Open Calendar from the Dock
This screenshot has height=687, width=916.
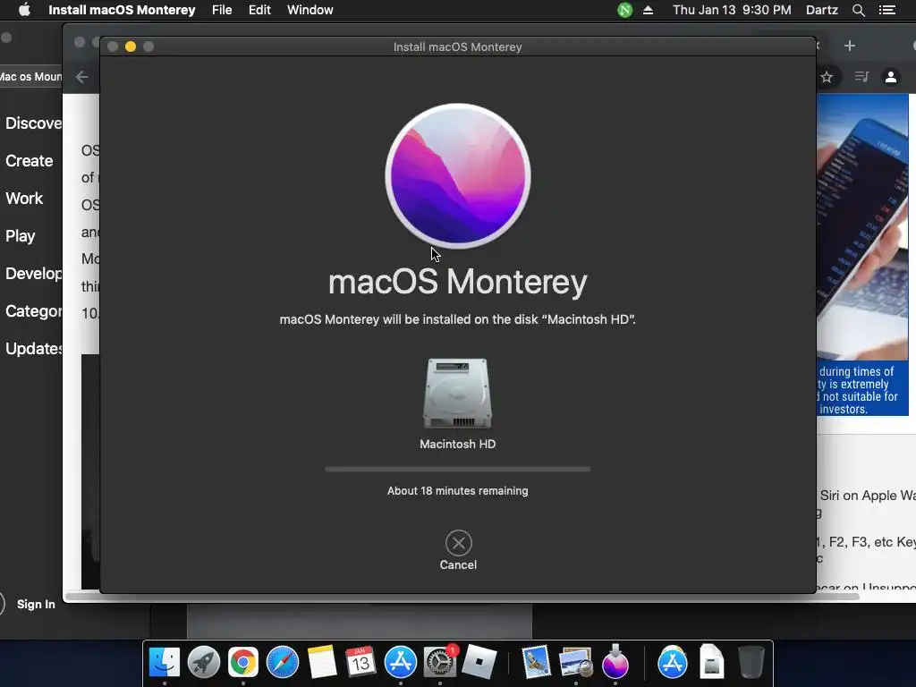tap(360, 662)
